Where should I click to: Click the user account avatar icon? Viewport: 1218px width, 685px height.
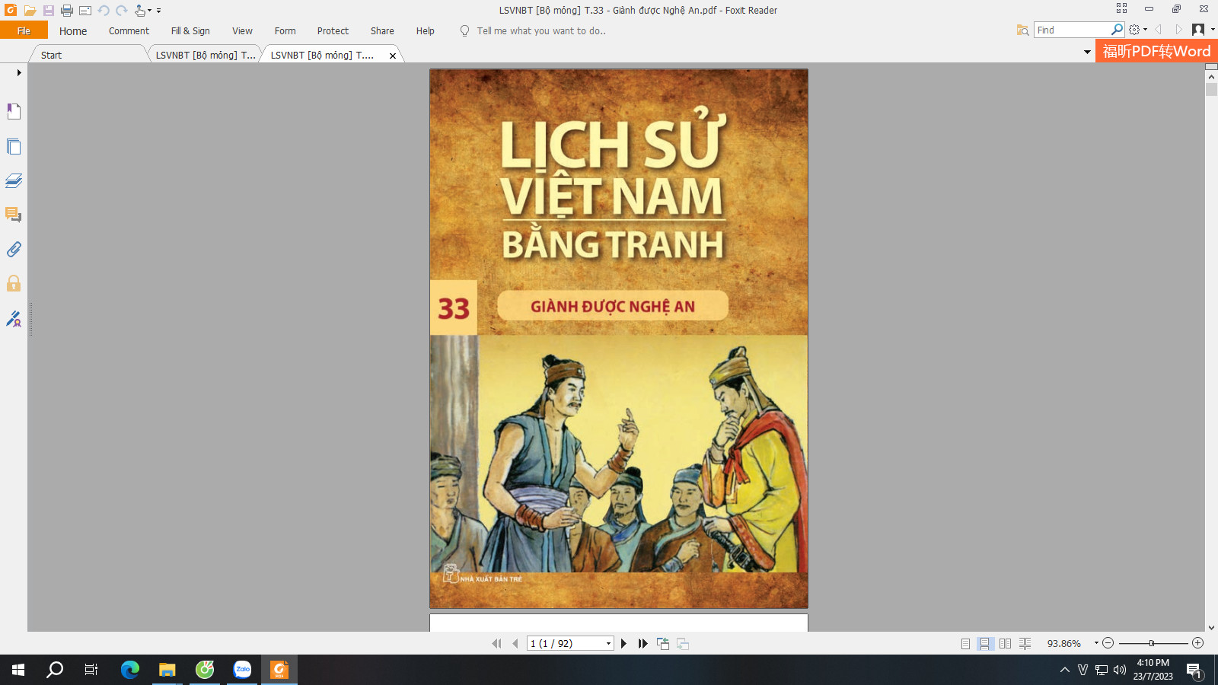(1198, 30)
